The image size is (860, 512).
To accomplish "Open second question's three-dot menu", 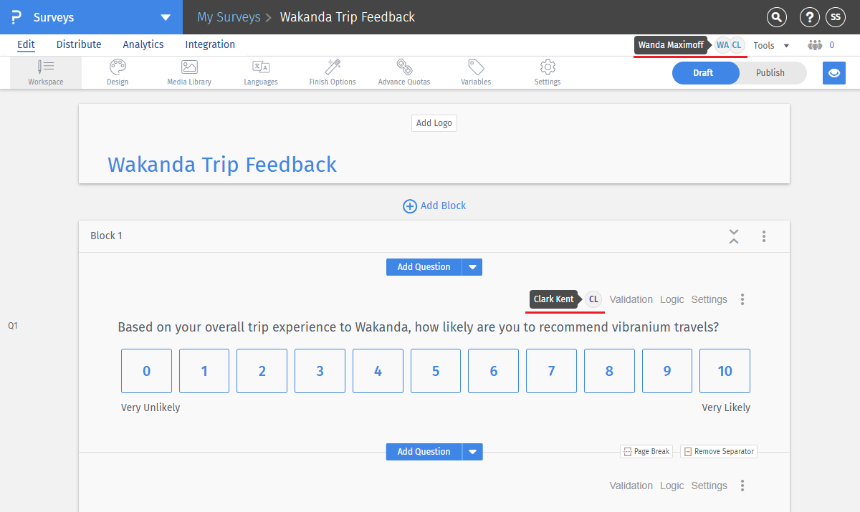I will 742,486.
